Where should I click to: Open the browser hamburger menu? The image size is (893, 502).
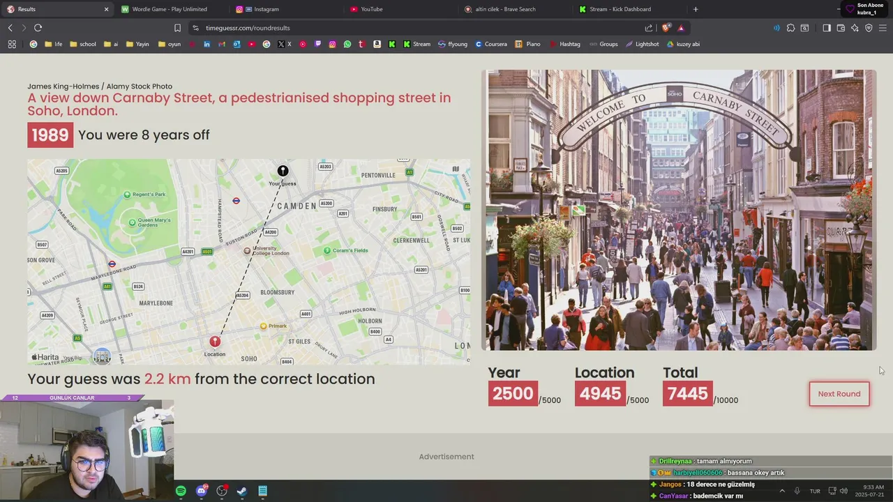(883, 28)
